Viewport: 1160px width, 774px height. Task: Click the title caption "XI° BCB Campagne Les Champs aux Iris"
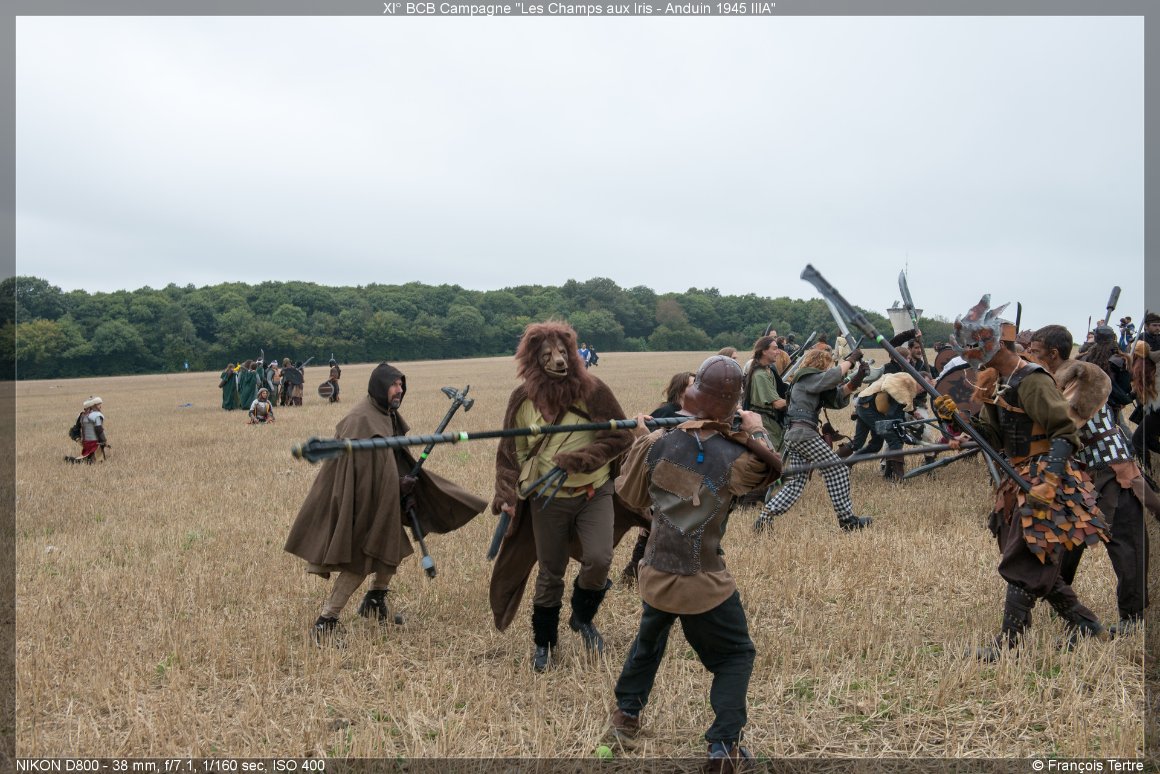(x=579, y=8)
